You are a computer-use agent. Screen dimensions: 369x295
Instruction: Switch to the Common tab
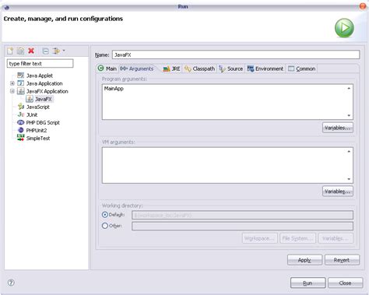coord(301,68)
